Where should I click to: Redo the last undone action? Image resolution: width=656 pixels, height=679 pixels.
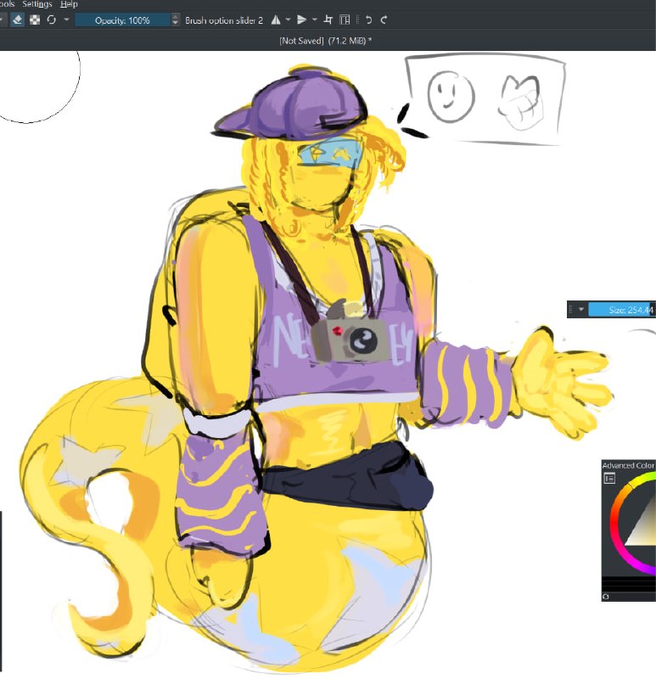[x=384, y=20]
